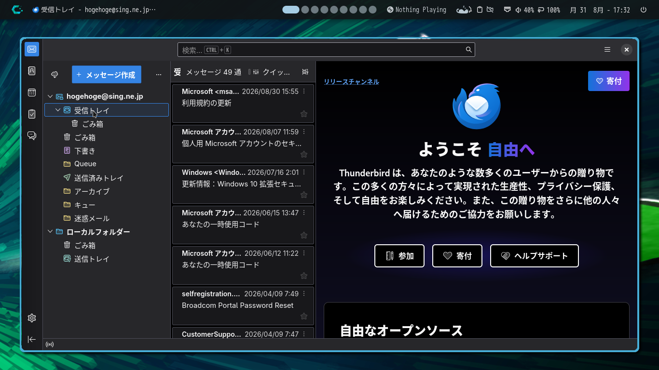Collapse the 受信トレイ folder chevron
659x370 pixels.
(x=58, y=110)
